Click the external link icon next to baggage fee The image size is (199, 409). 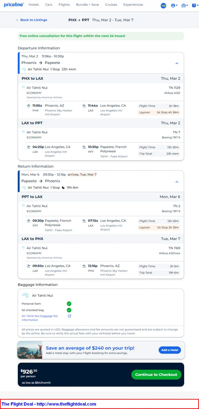70,316
